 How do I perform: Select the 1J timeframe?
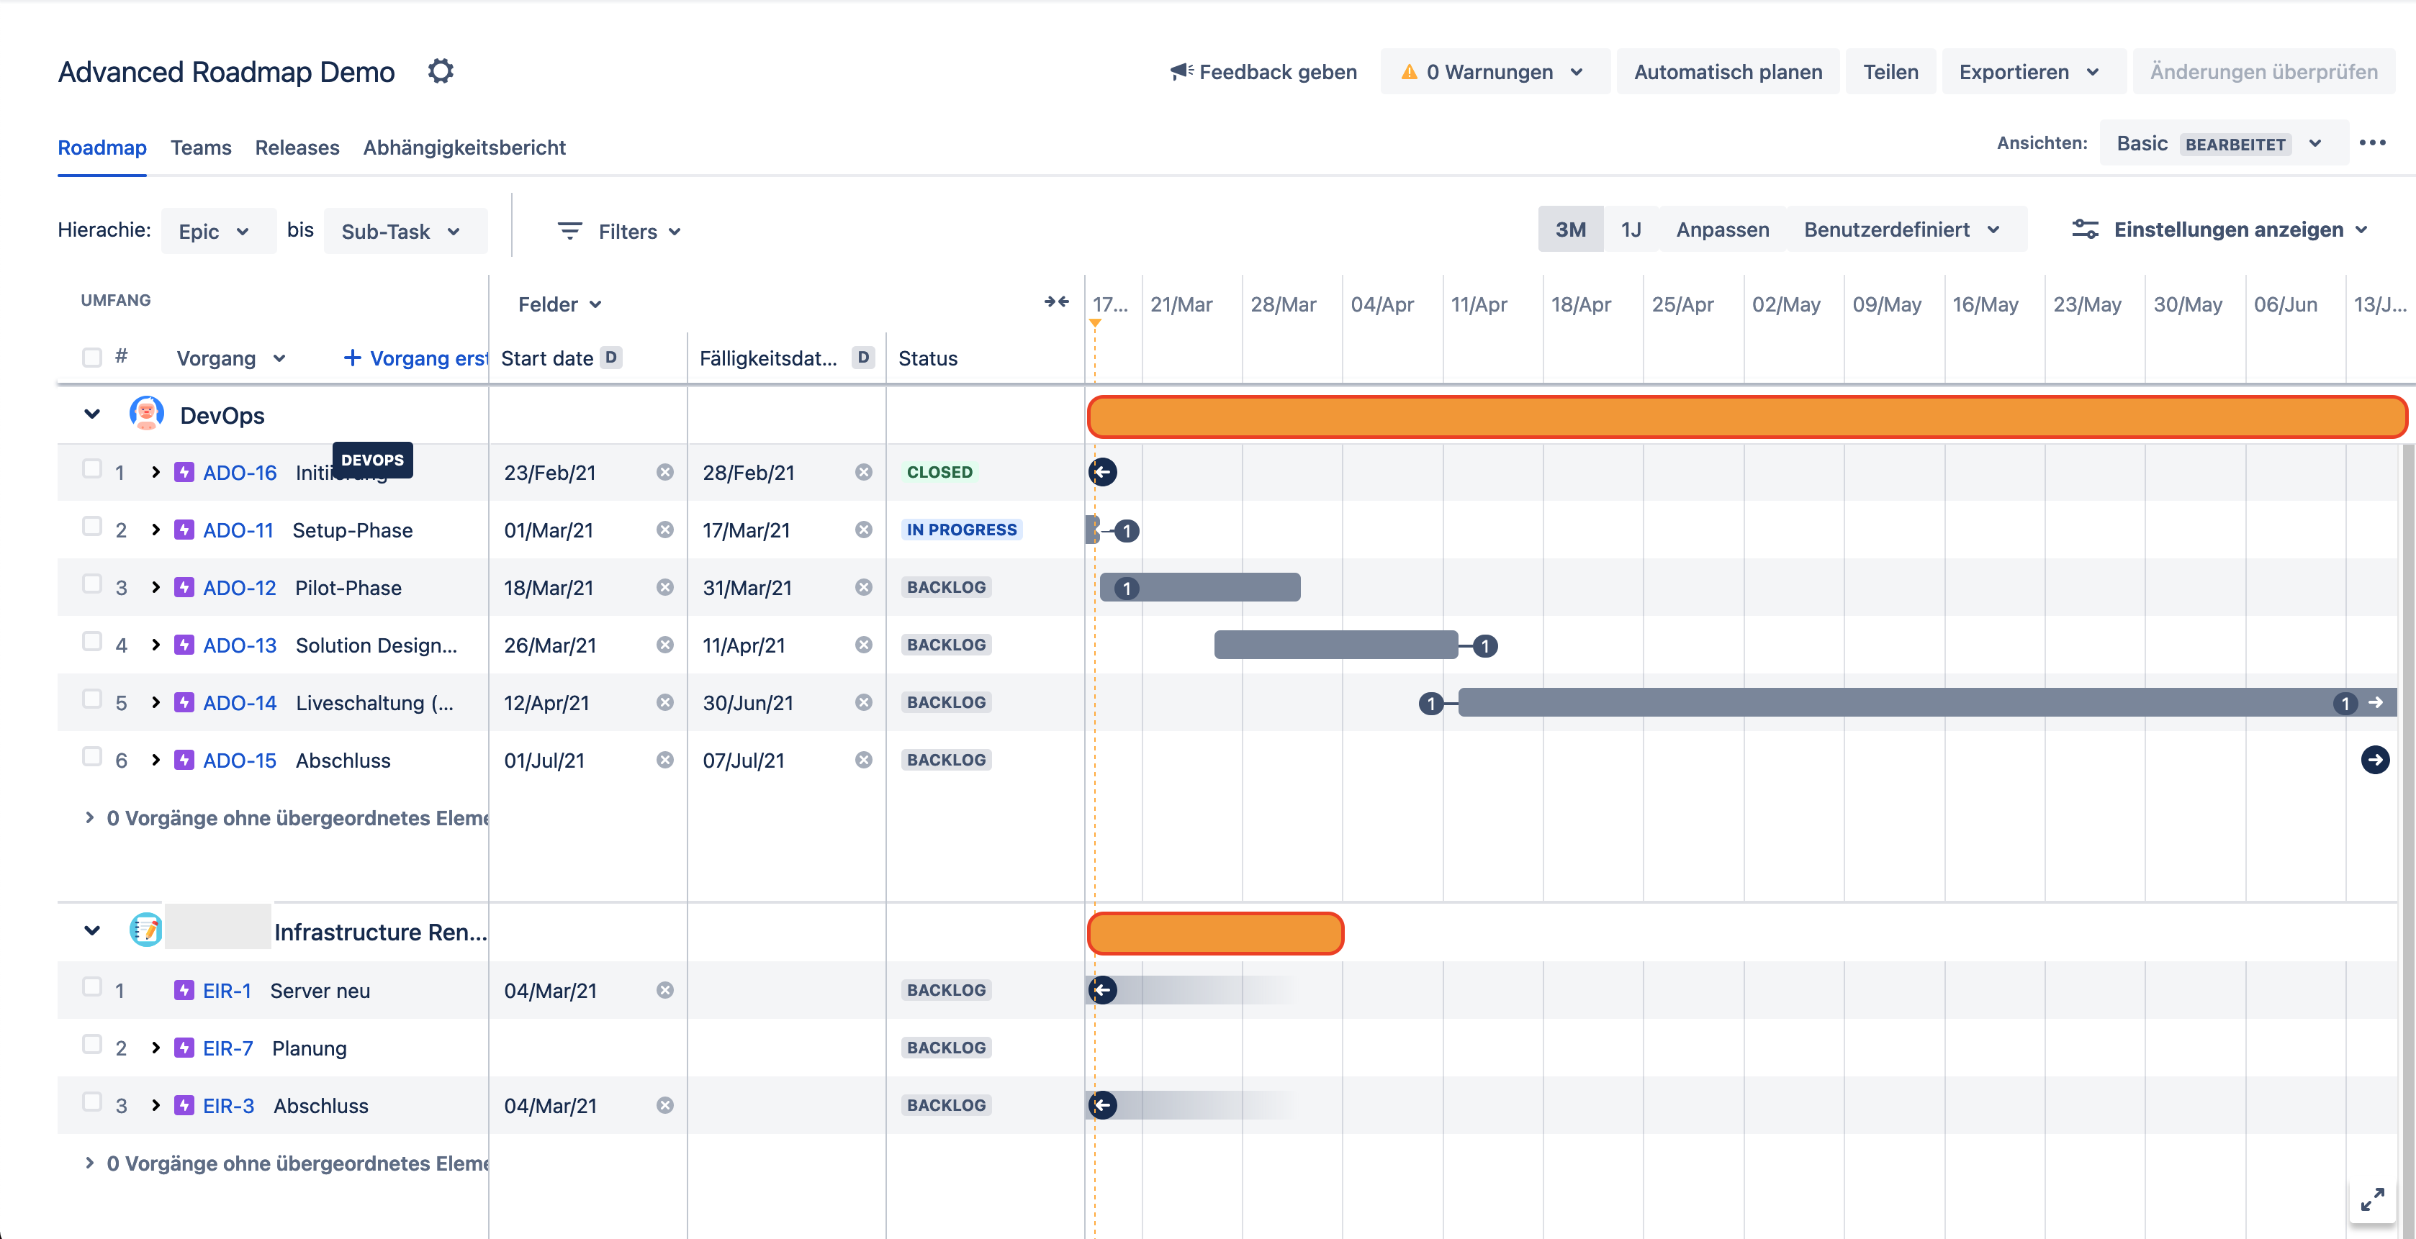pyautogui.click(x=1631, y=230)
